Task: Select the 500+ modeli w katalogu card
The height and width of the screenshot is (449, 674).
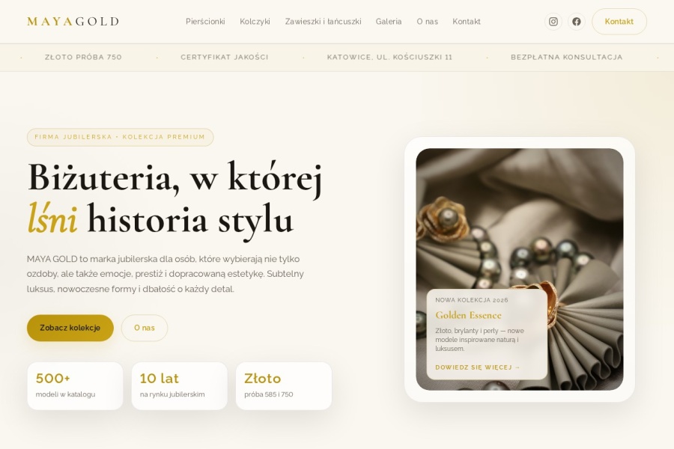Action: coord(75,386)
